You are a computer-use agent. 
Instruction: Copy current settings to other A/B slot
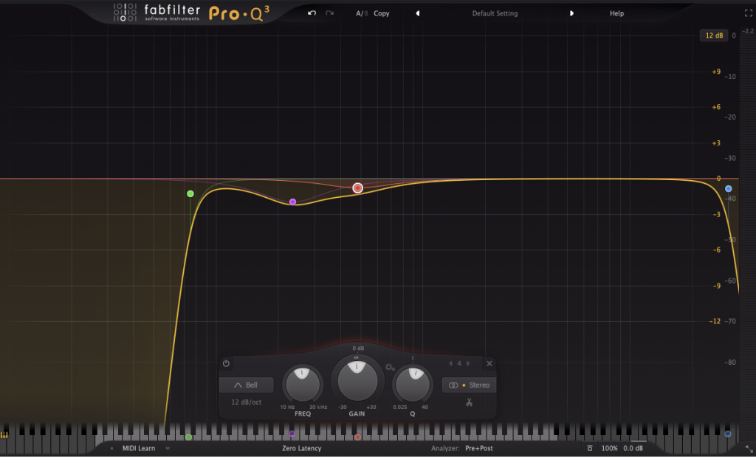tap(382, 13)
